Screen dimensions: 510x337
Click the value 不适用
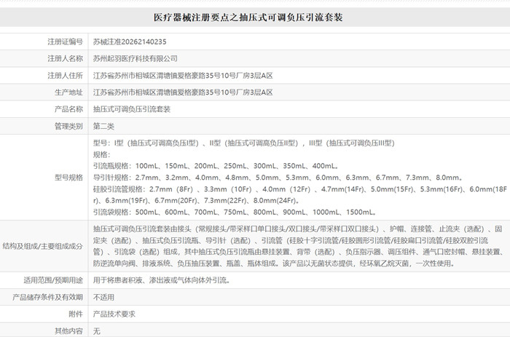tap(103, 297)
